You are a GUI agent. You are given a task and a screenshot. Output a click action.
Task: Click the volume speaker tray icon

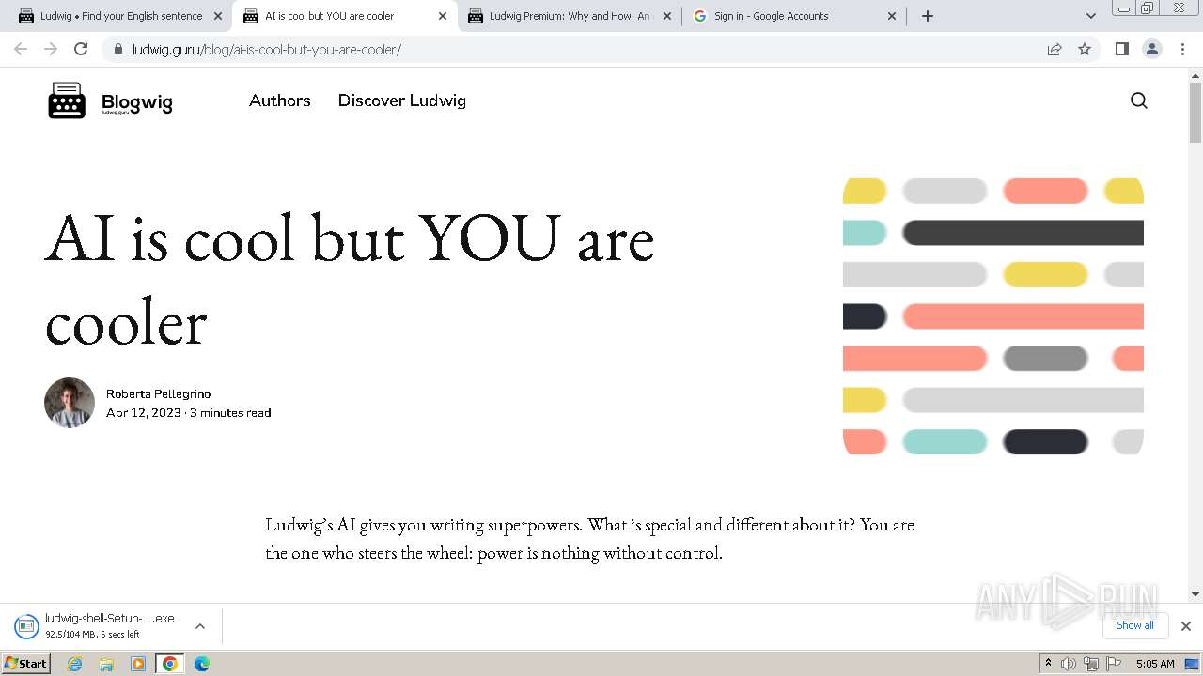click(x=1069, y=664)
